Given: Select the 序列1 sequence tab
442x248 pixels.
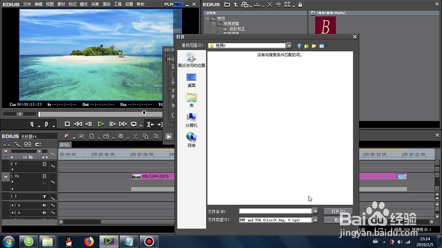Looking at the screenshot, I should pos(65,145).
